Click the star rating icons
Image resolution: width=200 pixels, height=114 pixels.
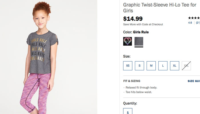(194, 18)
